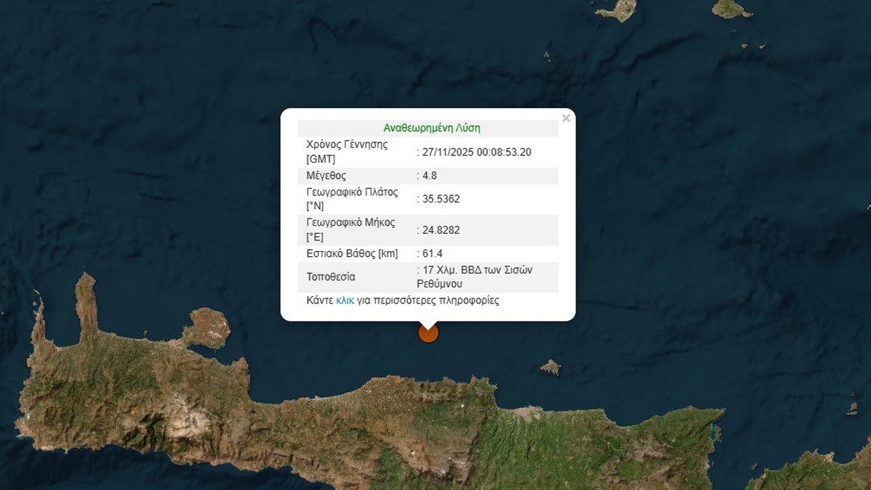Click the rounded Akrotiri peninsula on Crete
Viewport: 871px width, 490px height.
tap(208, 327)
